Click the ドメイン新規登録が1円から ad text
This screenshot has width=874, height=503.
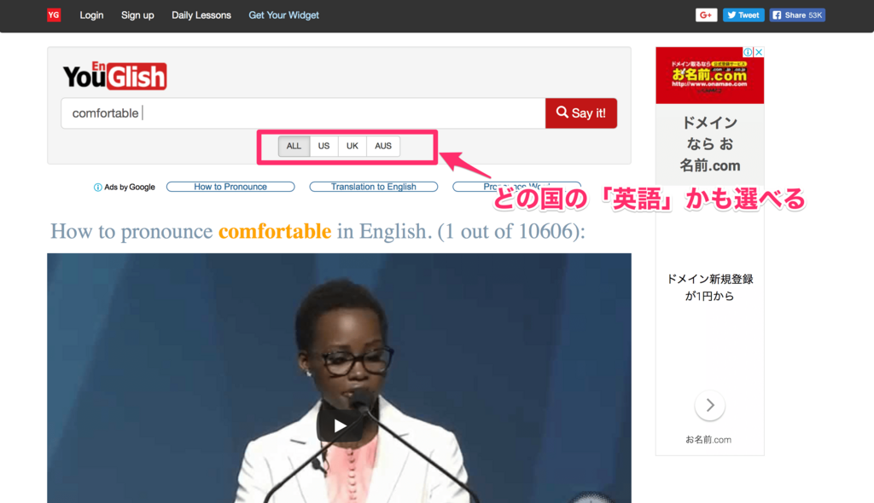[709, 287]
